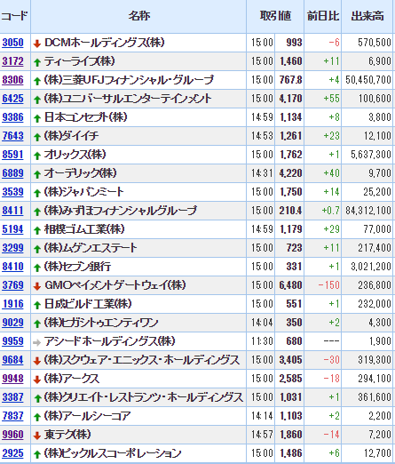Image resolution: width=395 pixels, height=464 pixels.
Task: Click the up arrow beside ピックルスコーポレーション
Action: [37, 454]
